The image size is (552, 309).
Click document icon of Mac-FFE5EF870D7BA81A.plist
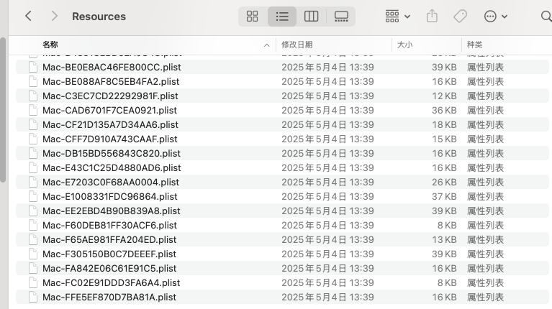pyautogui.click(x=33, y=298)
